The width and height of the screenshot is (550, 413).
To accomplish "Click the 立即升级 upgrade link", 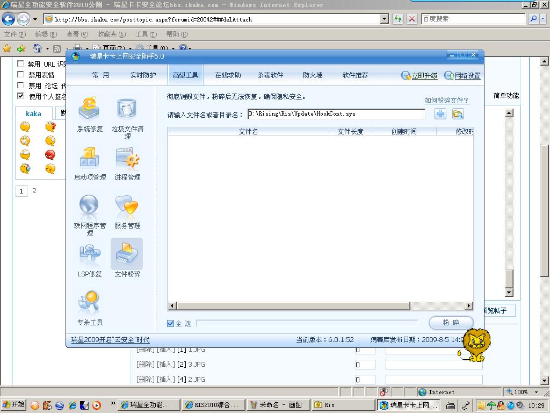I will [424, 75].
